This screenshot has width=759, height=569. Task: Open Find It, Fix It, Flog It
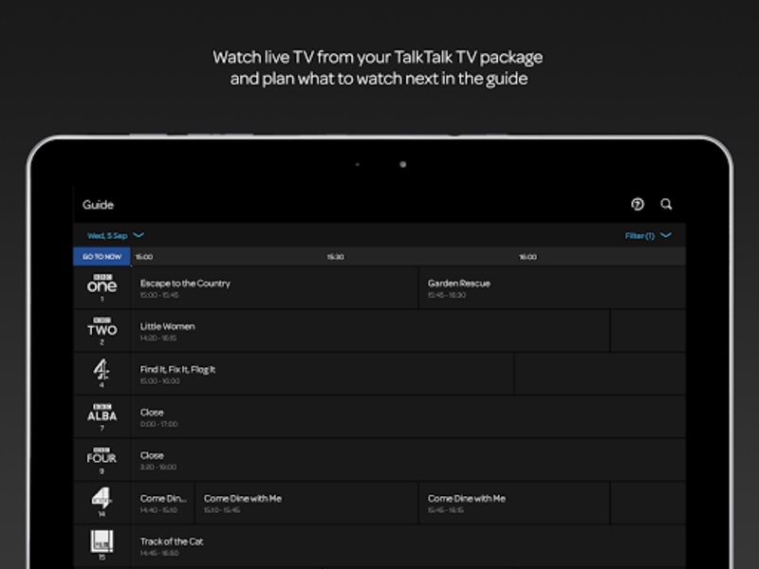[323, 374]
